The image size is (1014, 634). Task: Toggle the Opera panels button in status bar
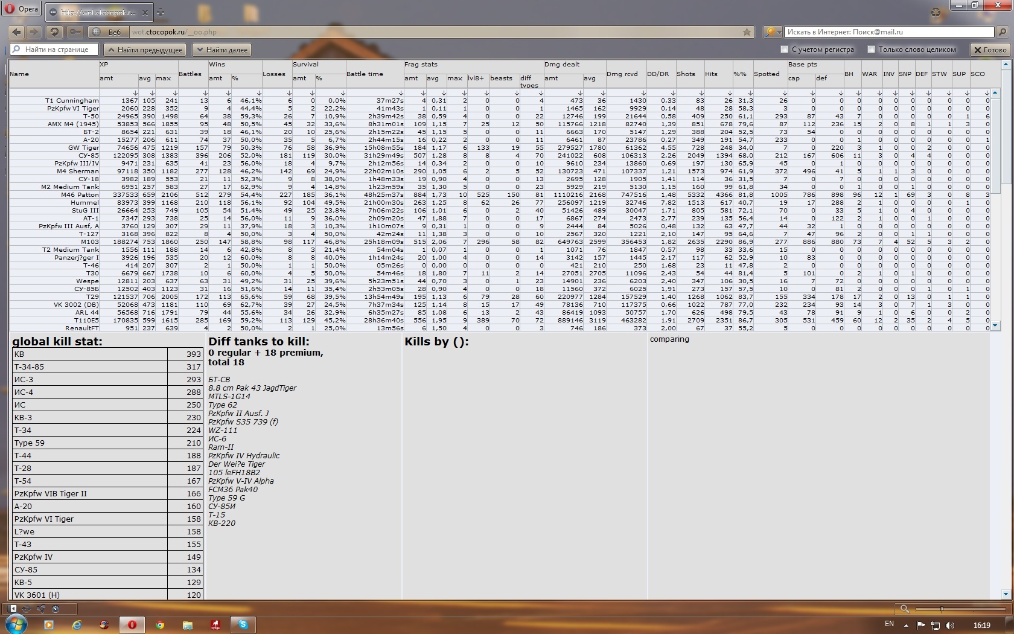(x=13, y=609)
